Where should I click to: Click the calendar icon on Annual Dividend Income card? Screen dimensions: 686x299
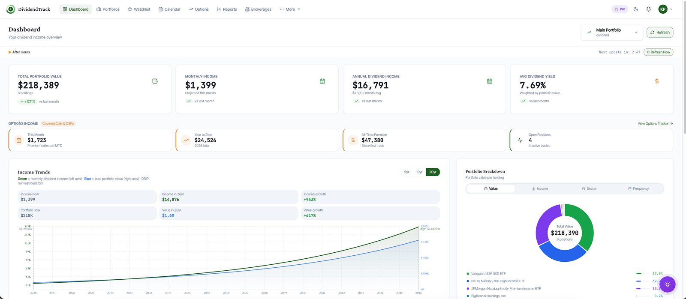490,81
